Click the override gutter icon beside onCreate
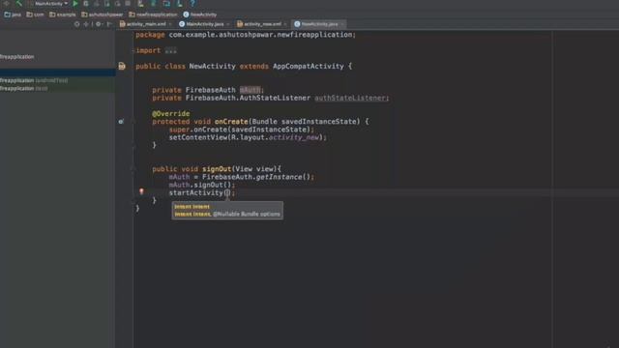Image resolution: width=619 pixels, height=348 pixels. pos(121,122)
